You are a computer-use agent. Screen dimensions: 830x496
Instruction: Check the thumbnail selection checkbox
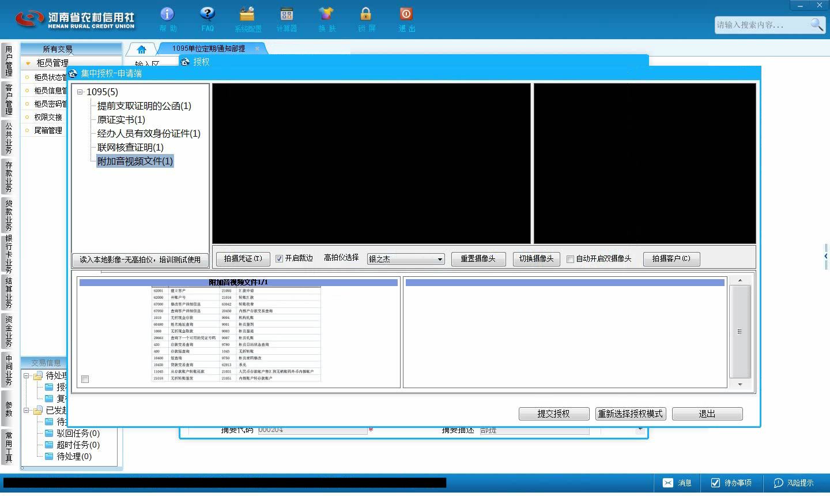coord(85,379)
